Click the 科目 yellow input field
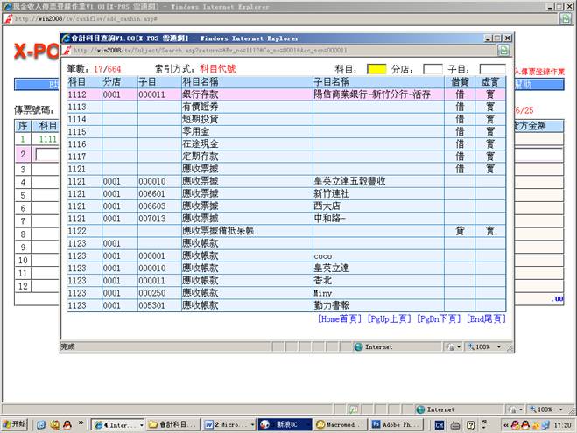 point(376,68)
